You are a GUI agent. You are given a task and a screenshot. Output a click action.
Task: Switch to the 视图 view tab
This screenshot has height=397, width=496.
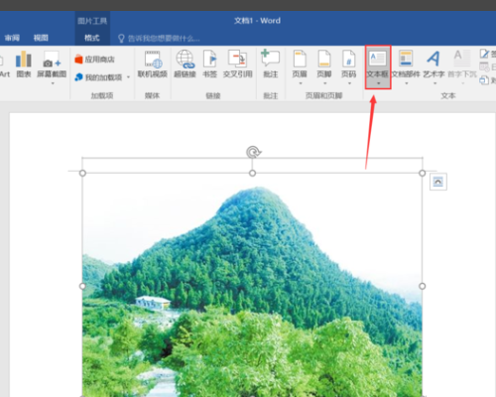[x=41, y=38]
